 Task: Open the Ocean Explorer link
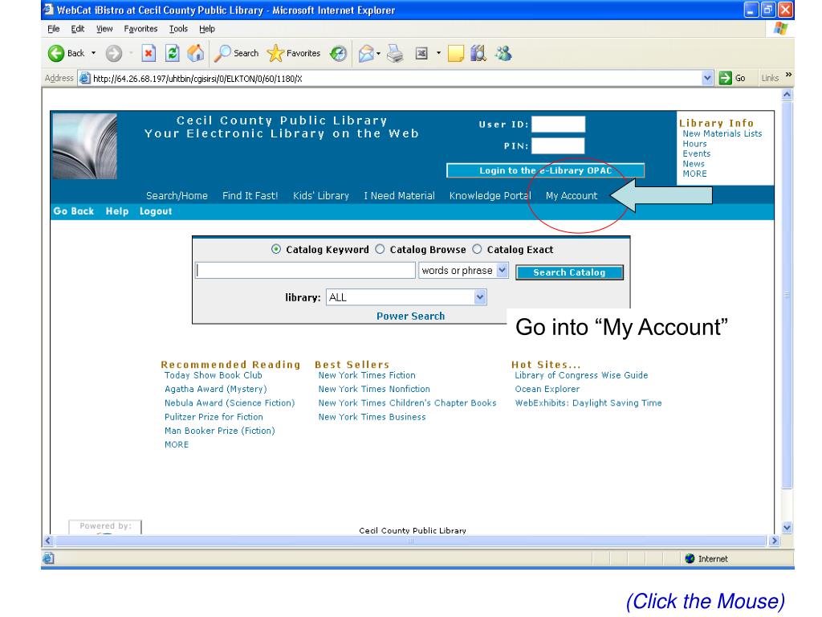pyautogui.click(x=547, y=390)
